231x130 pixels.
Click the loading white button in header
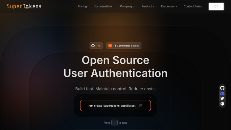click(x=216, y=6)
